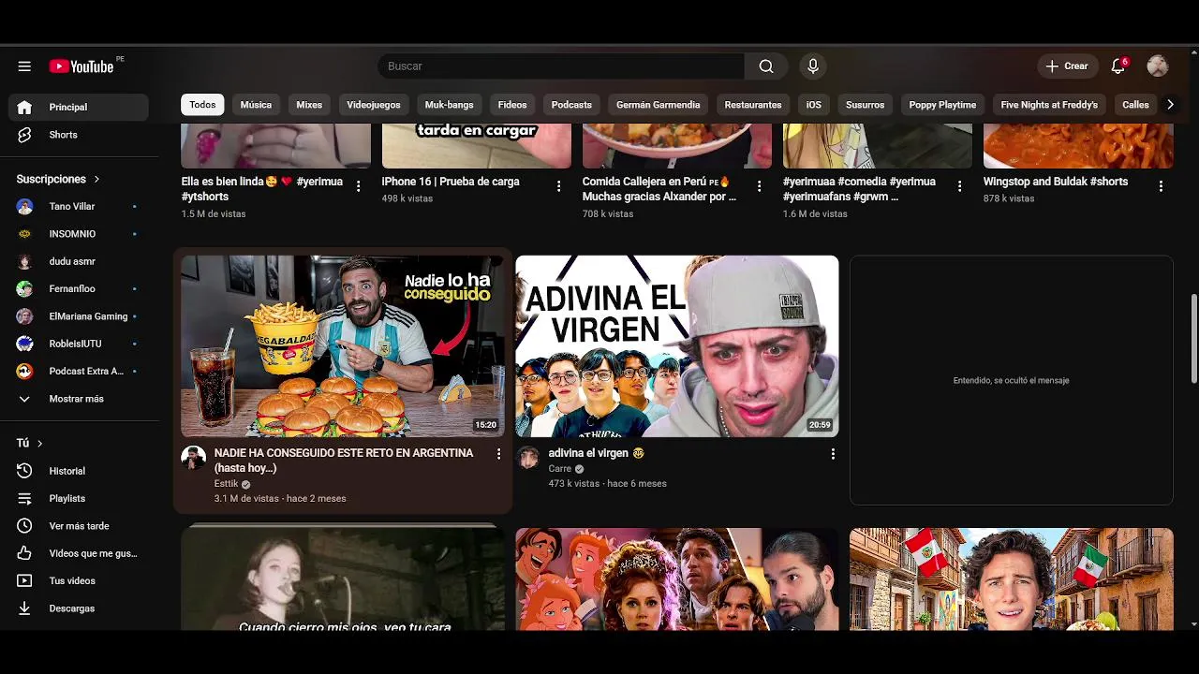The image size is (1199, 674).
Task: Select the iOS filter chip
Action: (x=813, y=105)
